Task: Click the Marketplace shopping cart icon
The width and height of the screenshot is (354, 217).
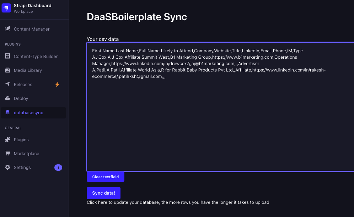Action: coord(7,153)
